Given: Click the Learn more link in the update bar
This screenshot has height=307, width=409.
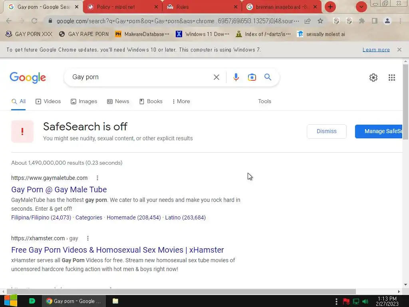Looking at the screenshot, I should tap(376, 50).
